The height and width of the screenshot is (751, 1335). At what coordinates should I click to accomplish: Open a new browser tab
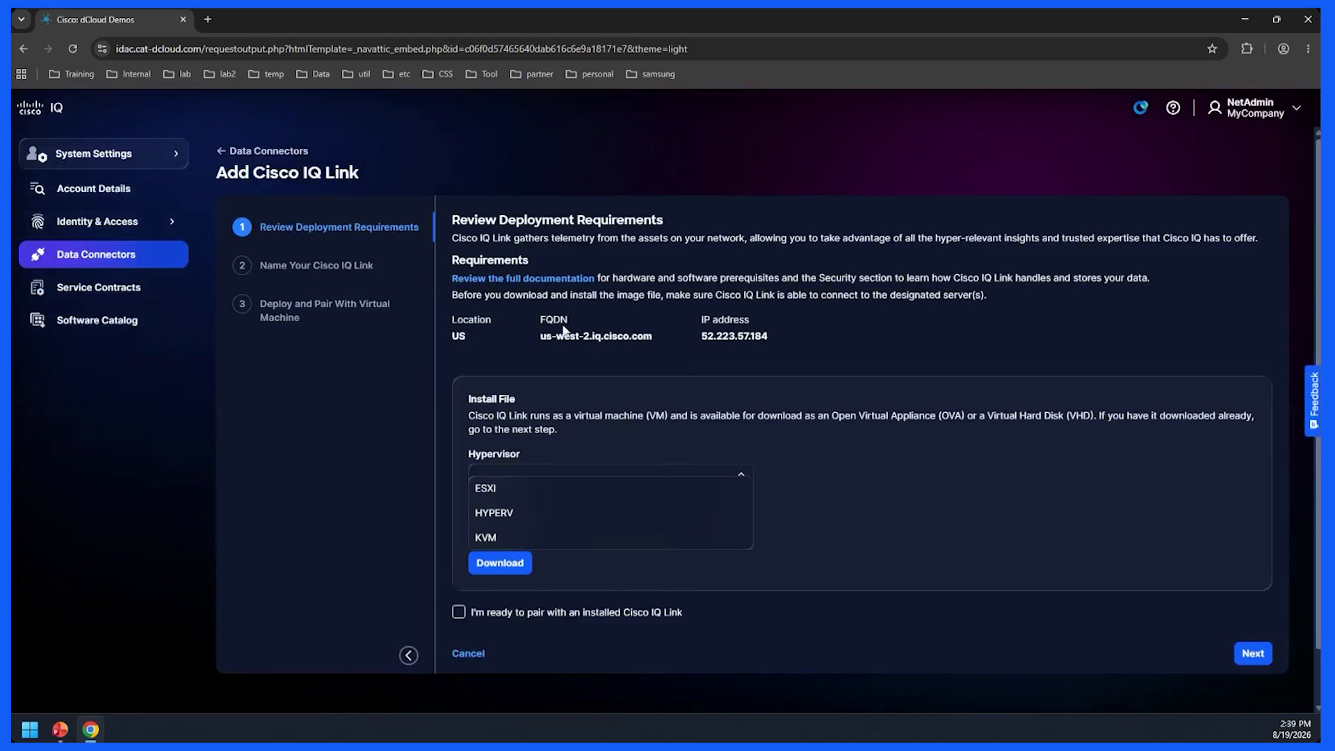coord(207,19)
